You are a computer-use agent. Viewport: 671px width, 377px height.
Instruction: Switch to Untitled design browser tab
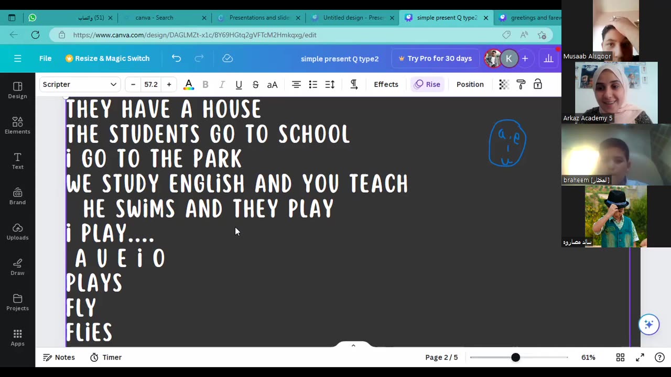pyautogui.click(x=352, y=18)
